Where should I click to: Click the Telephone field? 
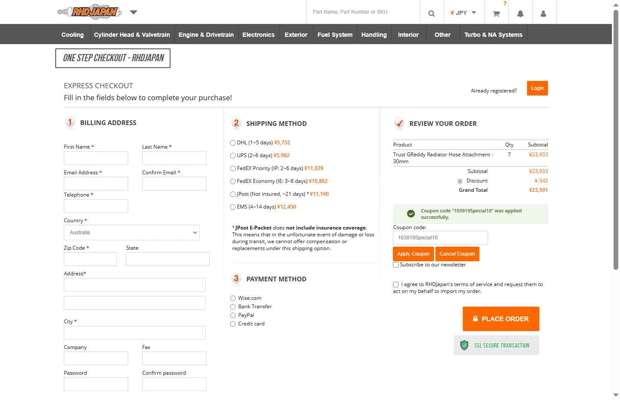click(96, 206)
